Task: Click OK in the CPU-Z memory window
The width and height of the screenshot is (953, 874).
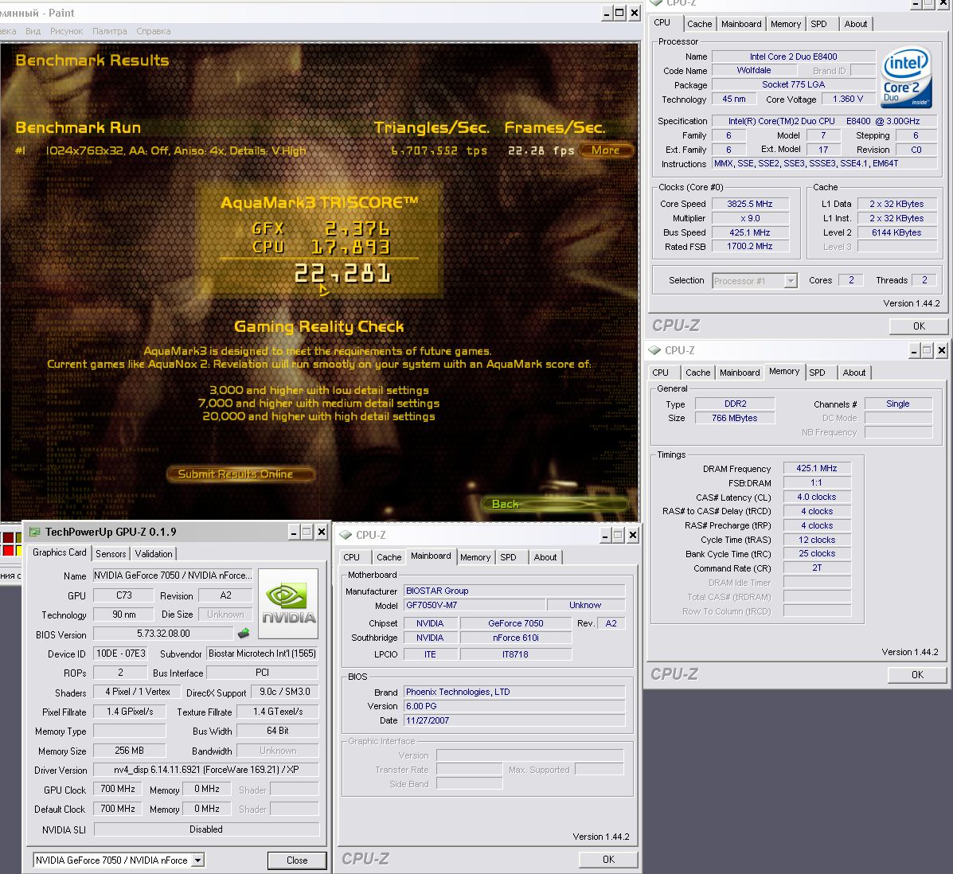Action: tap(917, 675)
